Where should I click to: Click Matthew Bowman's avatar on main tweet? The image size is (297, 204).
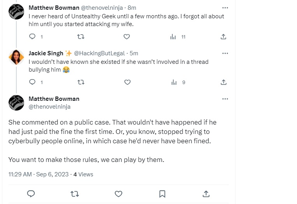[x=16, y=103]
